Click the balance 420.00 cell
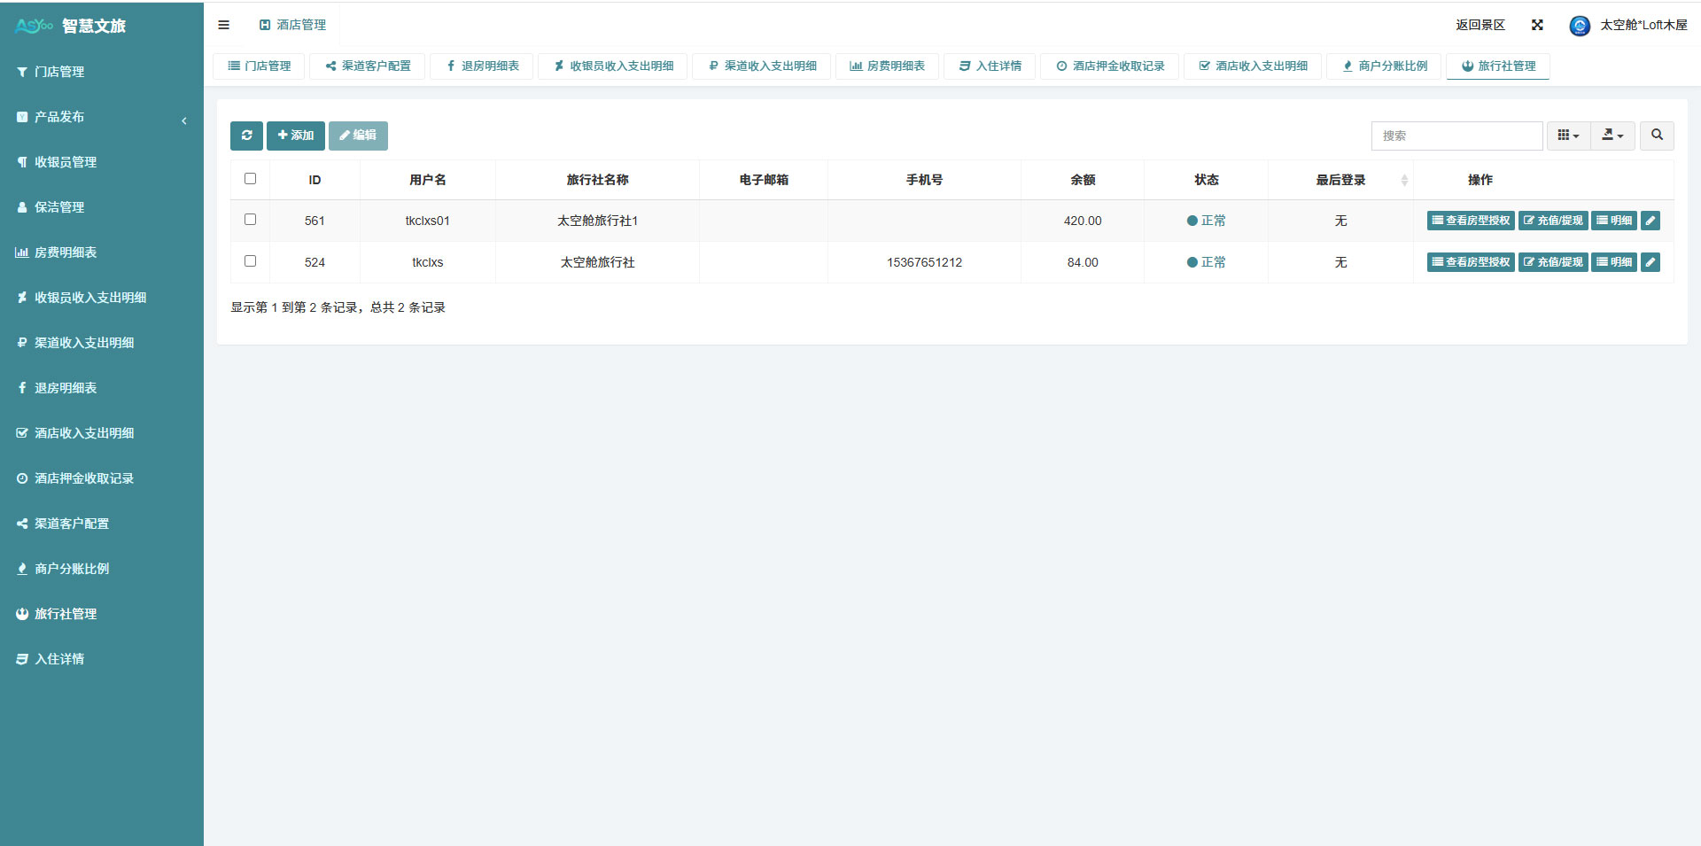 point(1083,221)
